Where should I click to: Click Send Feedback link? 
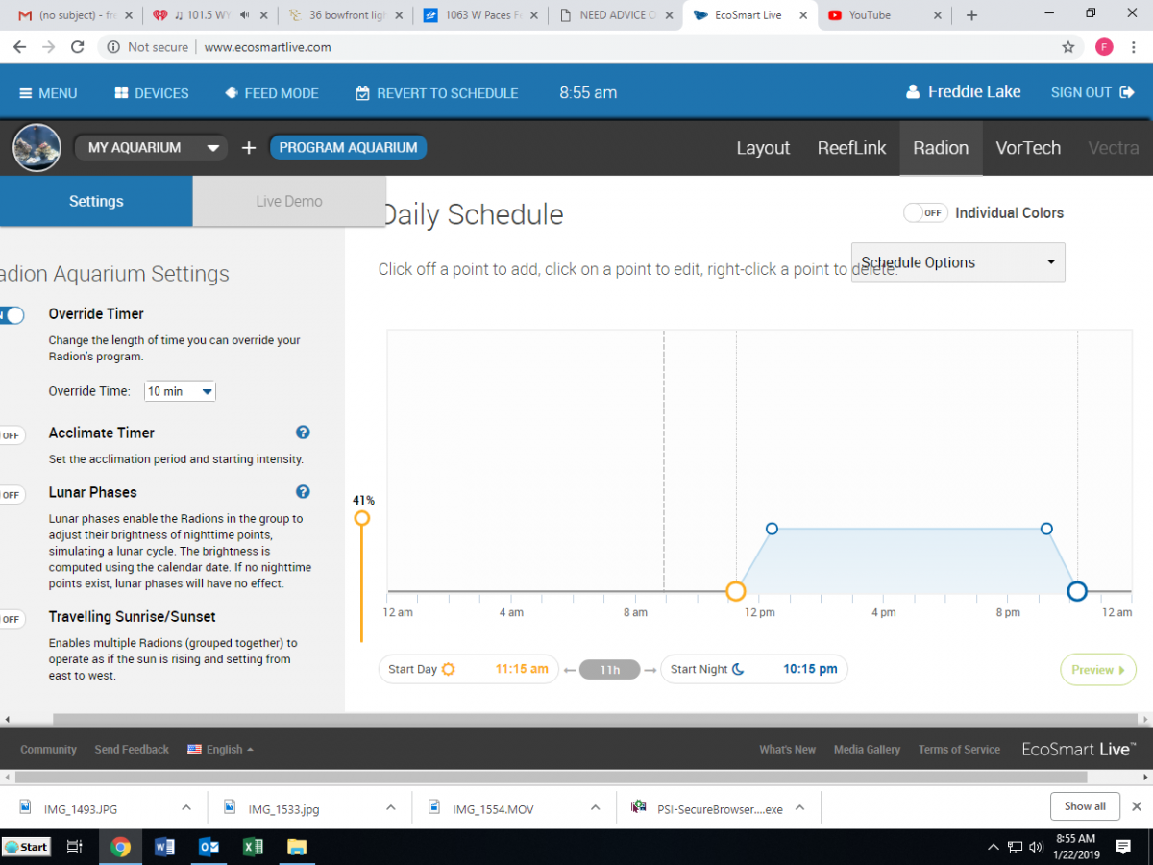(x=132, y=750)
